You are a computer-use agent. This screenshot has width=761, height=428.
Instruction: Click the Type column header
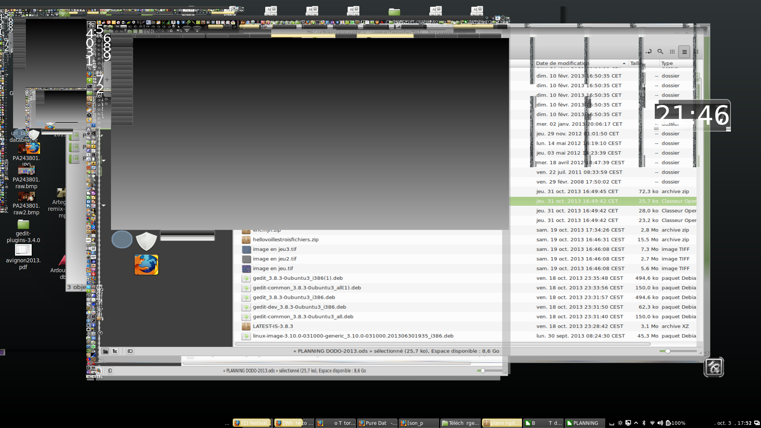point(667,63)
